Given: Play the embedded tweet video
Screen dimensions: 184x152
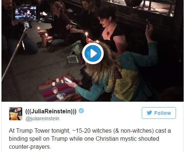Looking at the screenshot, I should tap(93, 53).
